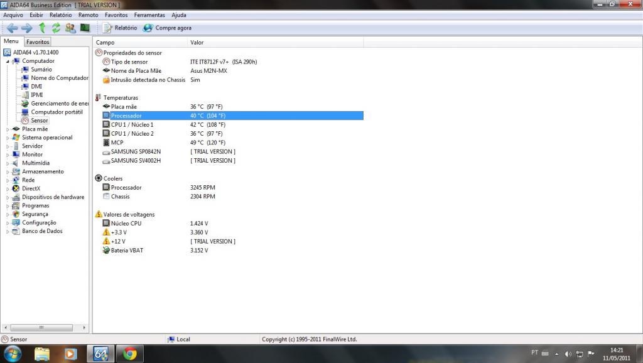Viewport: 643px width, 363px height.
Task: Select the highlighted Processador temperature row
Action: [x=233, y=116]
